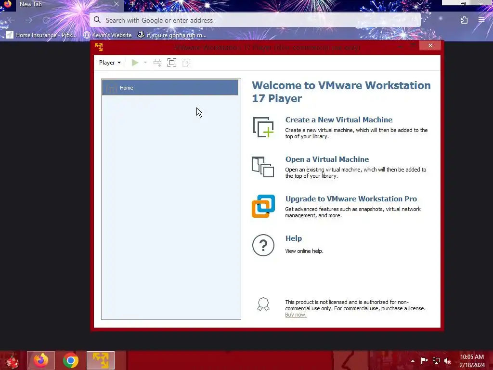Expand the power options arrow beside play
The image size is (493, 370).
[x=145, y=63]
